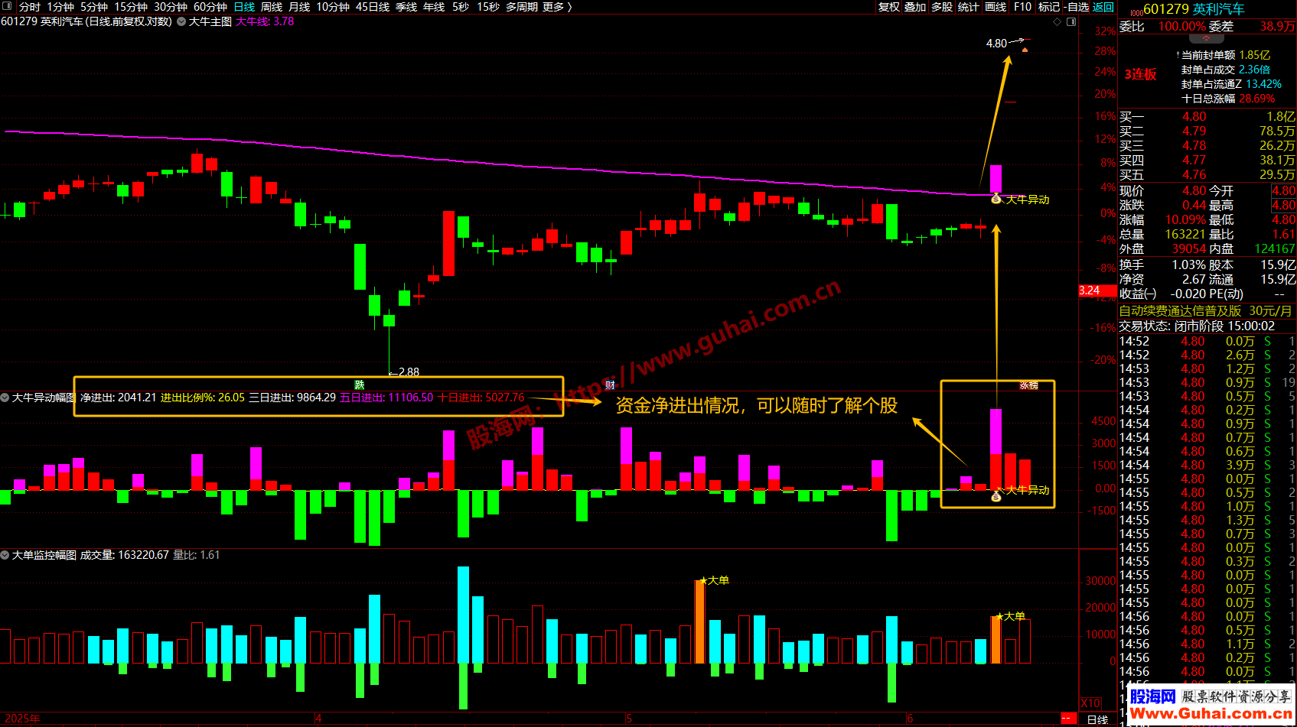Click the 标记 mark button
The height and width of the screenshot is (727, 1297).
click(x=1049, y=7)
